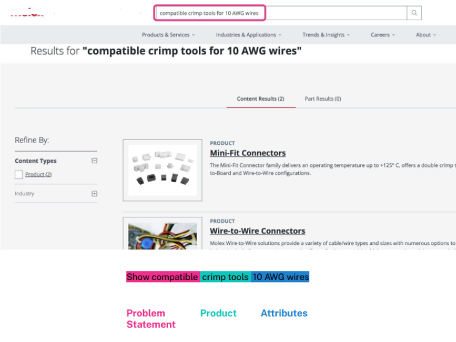Image resolution: width=456 pixels, height=342 pixels.
Task: Click the pink "Show compatible" highlight
Action: click(163, 277)
